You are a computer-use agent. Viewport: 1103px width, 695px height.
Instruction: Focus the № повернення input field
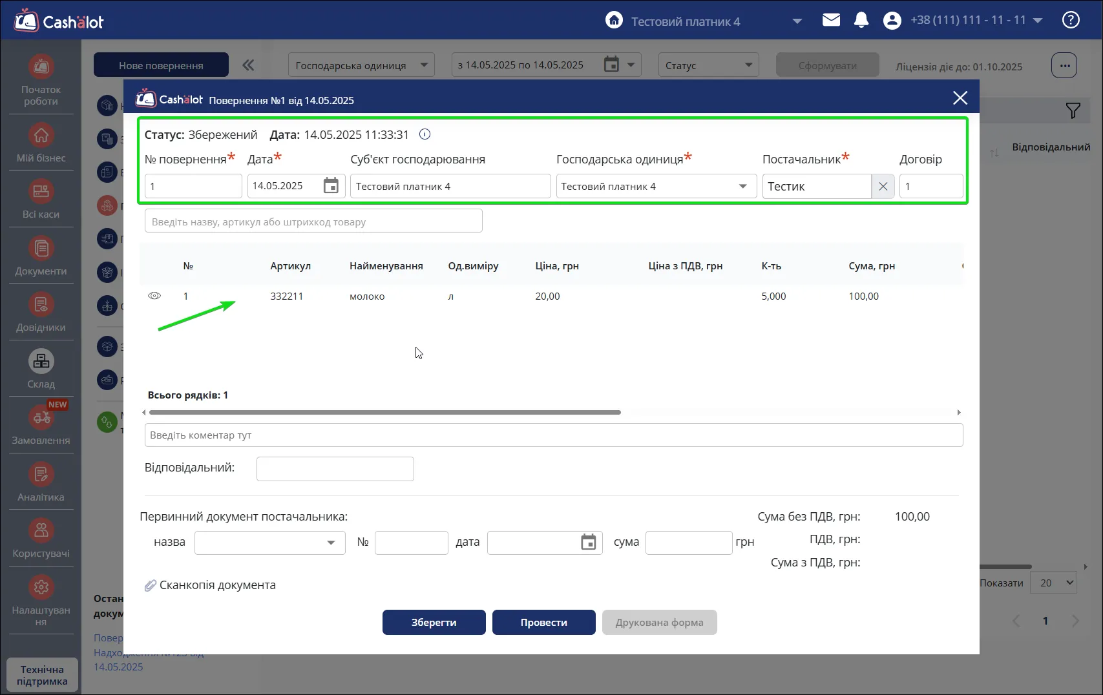(x=193, y=186)
